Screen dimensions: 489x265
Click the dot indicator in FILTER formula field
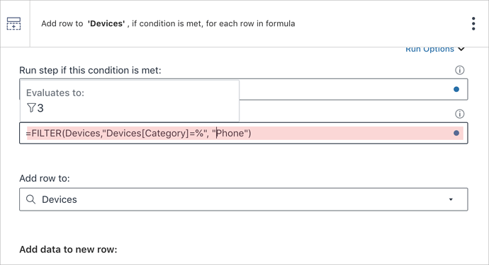456,133
